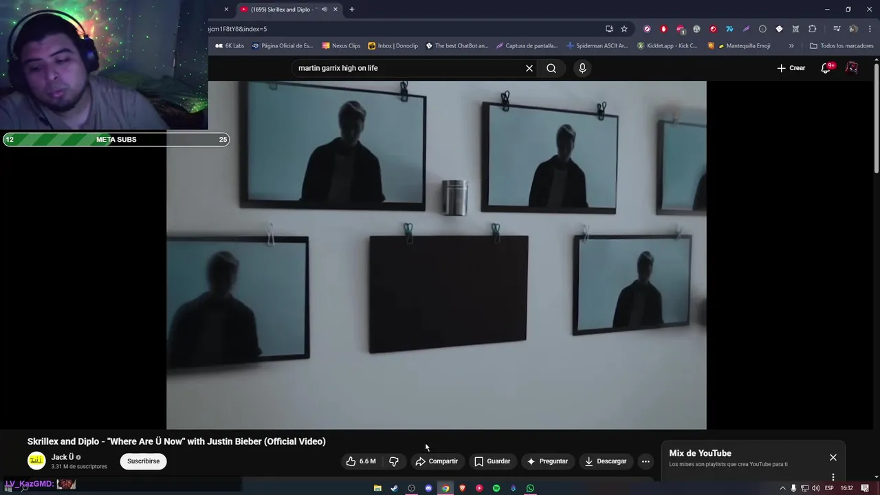Open Kicklet.app bookmark
Image resolution: width=880 pixels, height=495 pixels.
(668, 46)
